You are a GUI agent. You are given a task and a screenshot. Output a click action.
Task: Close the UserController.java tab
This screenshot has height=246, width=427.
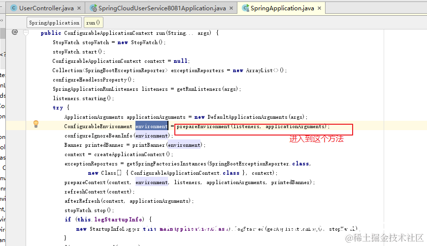tap(79, 8)
